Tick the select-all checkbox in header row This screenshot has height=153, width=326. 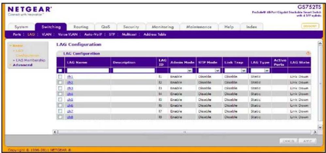(60, 71)
